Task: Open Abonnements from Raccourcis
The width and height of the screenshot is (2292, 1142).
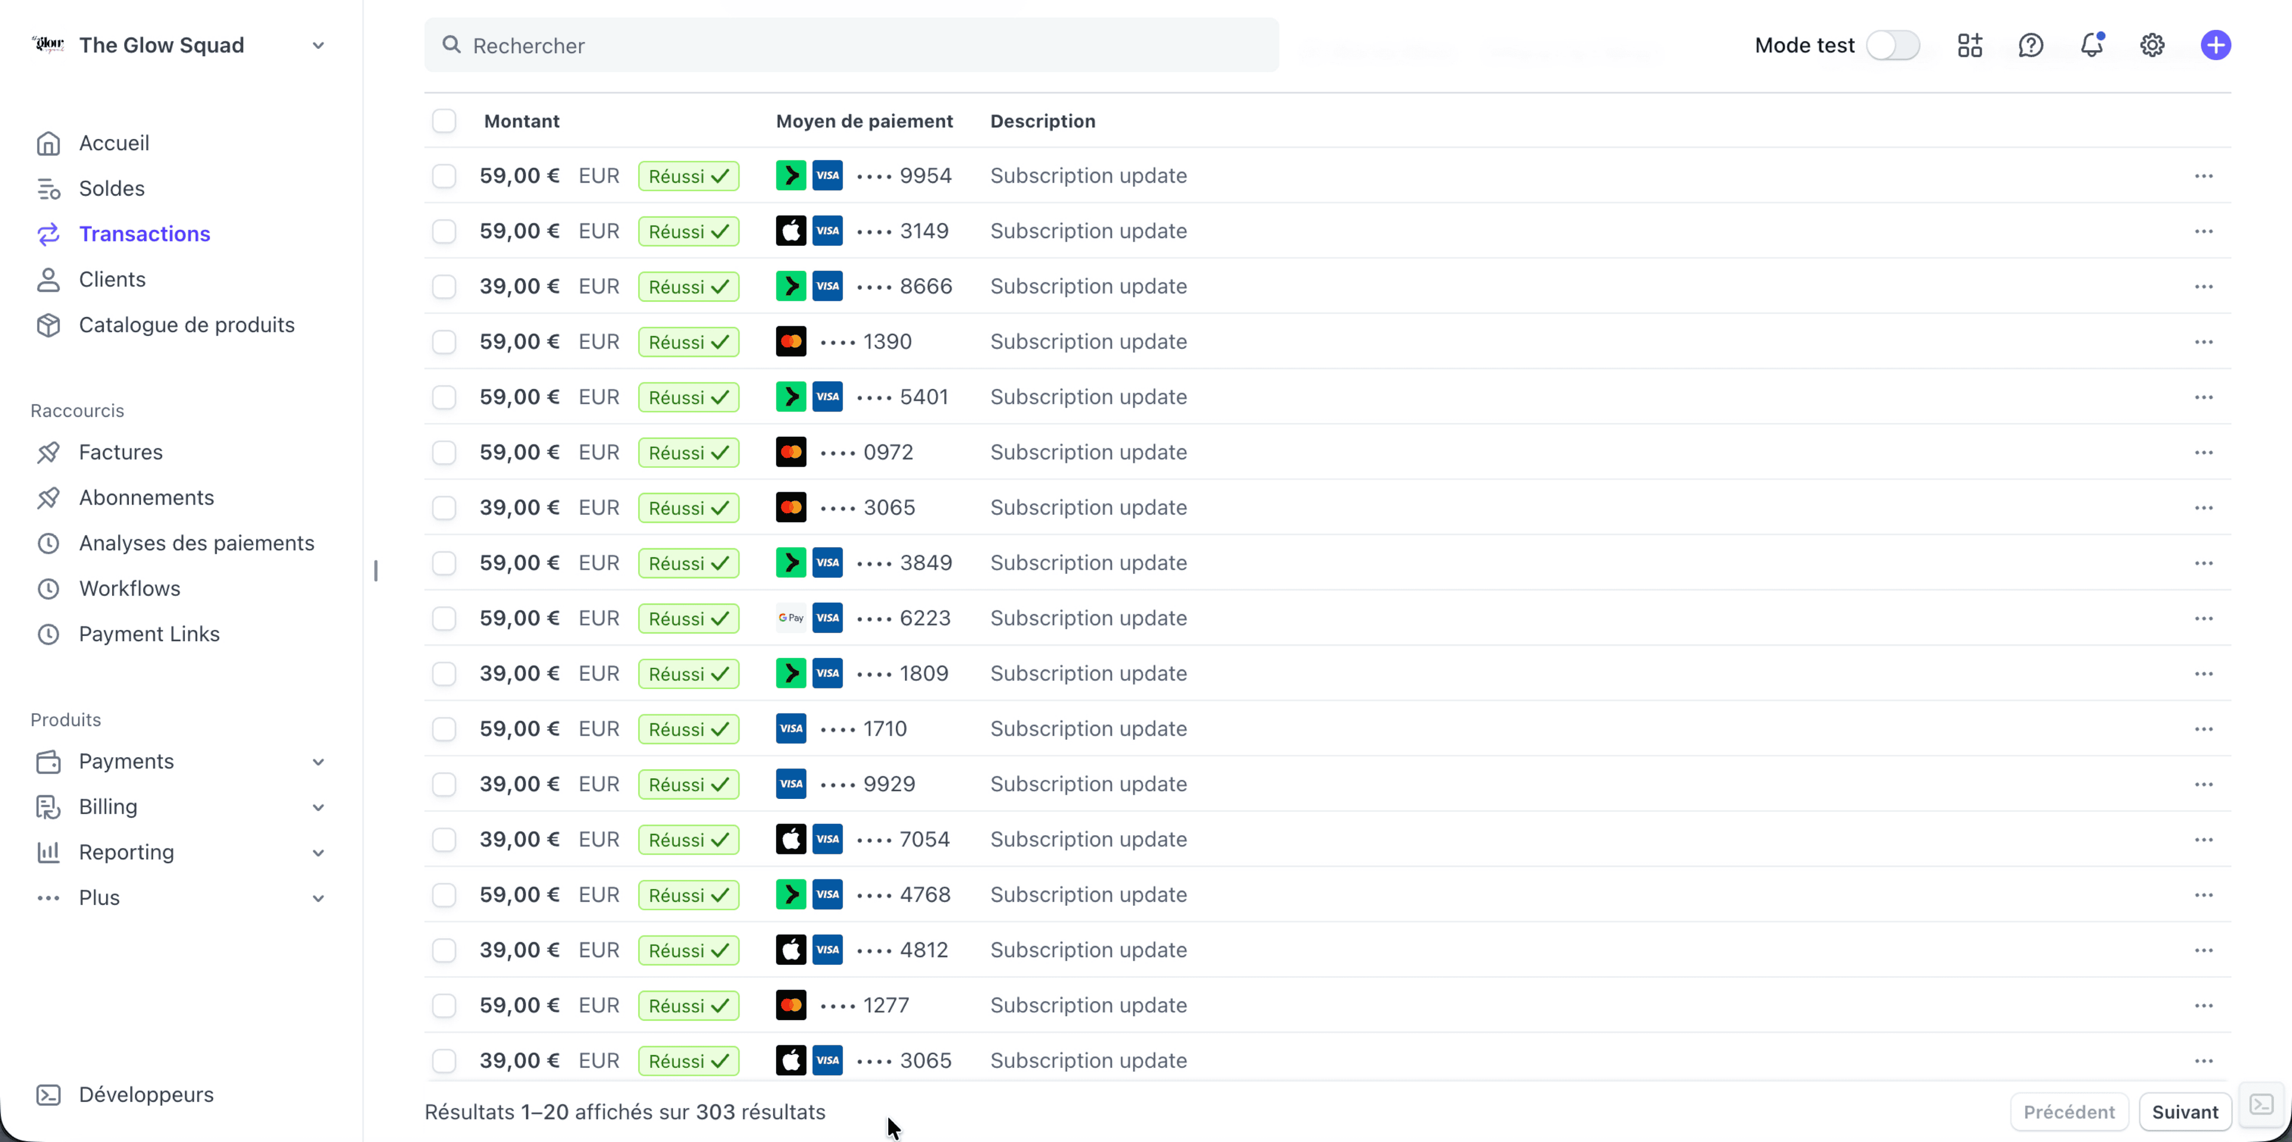Action: point(146,497)
